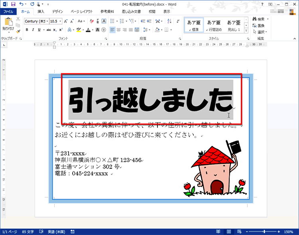The width and height of the screenshot is (299, 235).
Task: Click the superscript icon
Action: coord(61,30)
